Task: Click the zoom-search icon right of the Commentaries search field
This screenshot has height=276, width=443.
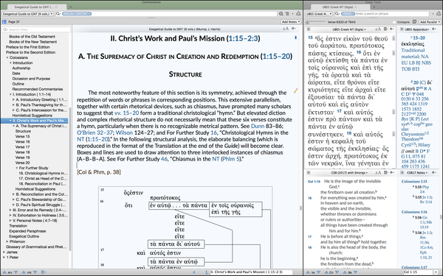Action: (281, 13)
